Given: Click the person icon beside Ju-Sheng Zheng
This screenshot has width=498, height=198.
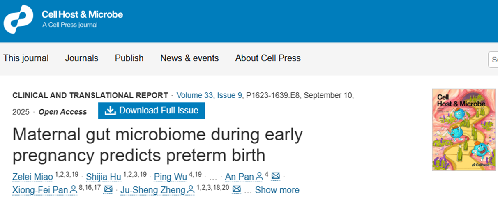Looking at the screenshot, I should [191, 189].
